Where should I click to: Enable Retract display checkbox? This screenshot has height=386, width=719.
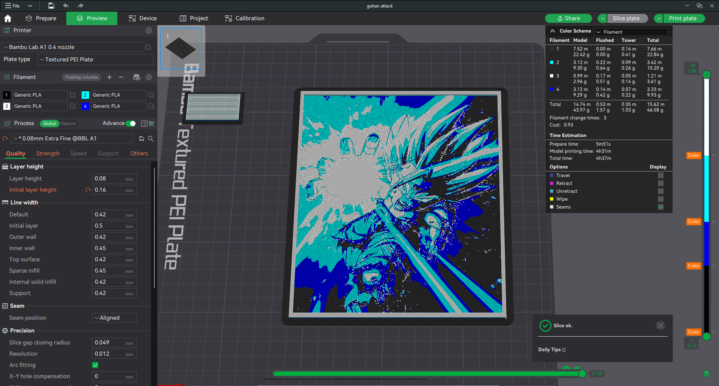click(x=661, y=183)
